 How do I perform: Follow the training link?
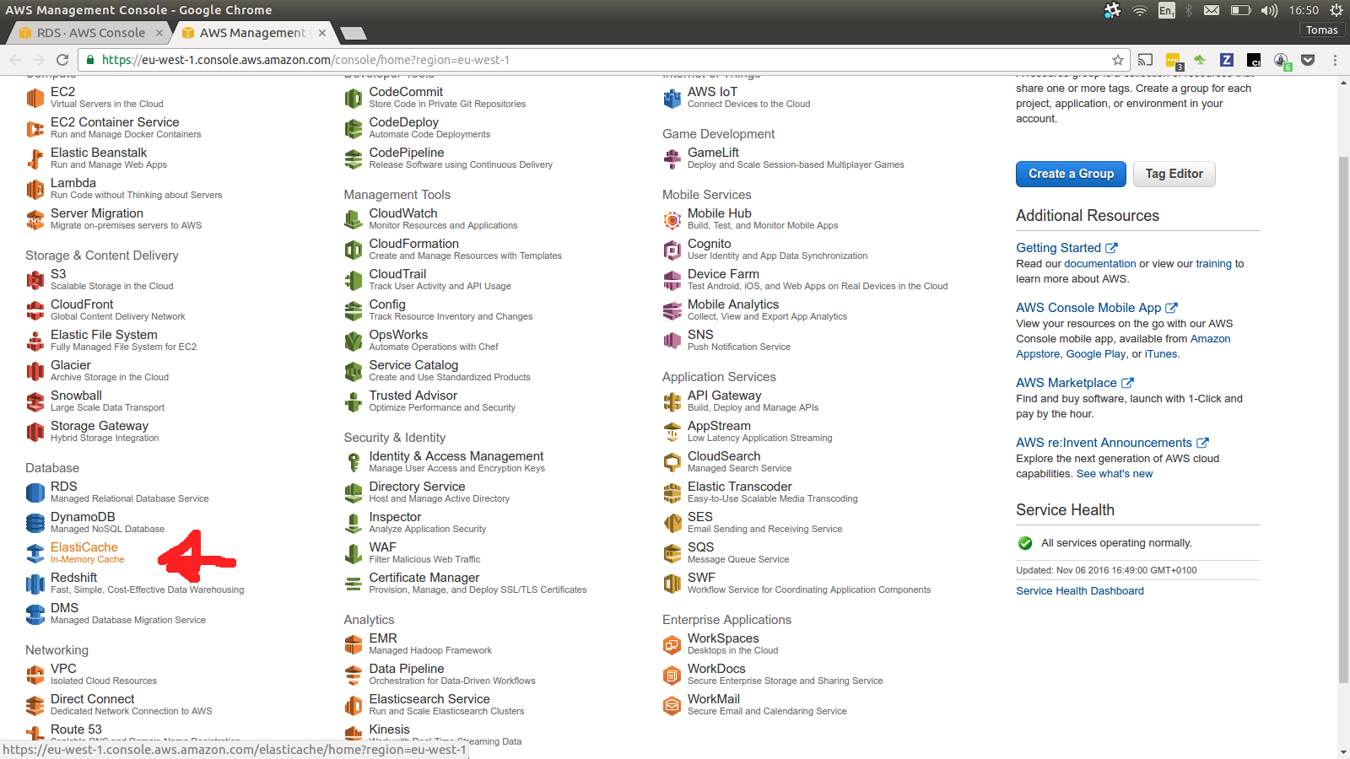[x=1213, y=264]
